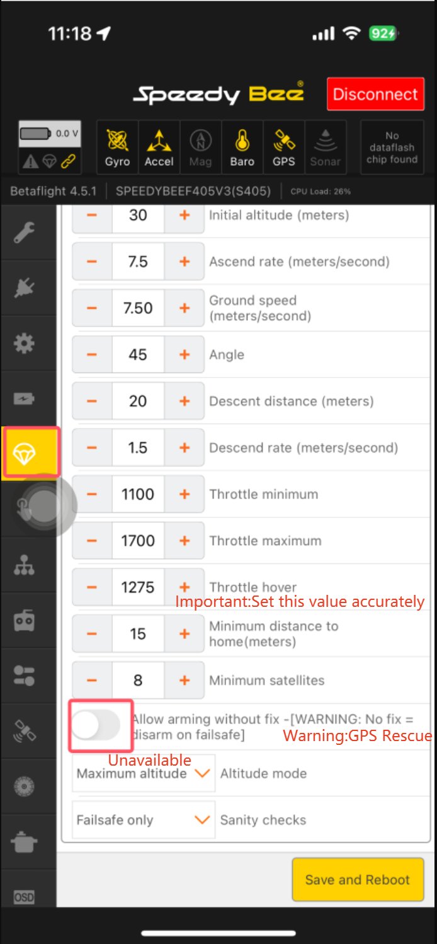Open the wrench Setup tab in sidebar
437x944 pixels.
point(25,233)
